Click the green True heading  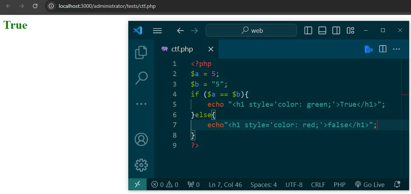coord(15,25)
